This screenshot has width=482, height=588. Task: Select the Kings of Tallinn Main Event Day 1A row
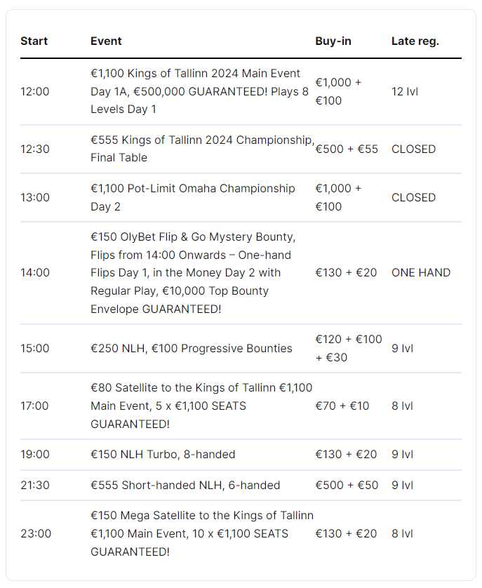click(x=199, y=91)
